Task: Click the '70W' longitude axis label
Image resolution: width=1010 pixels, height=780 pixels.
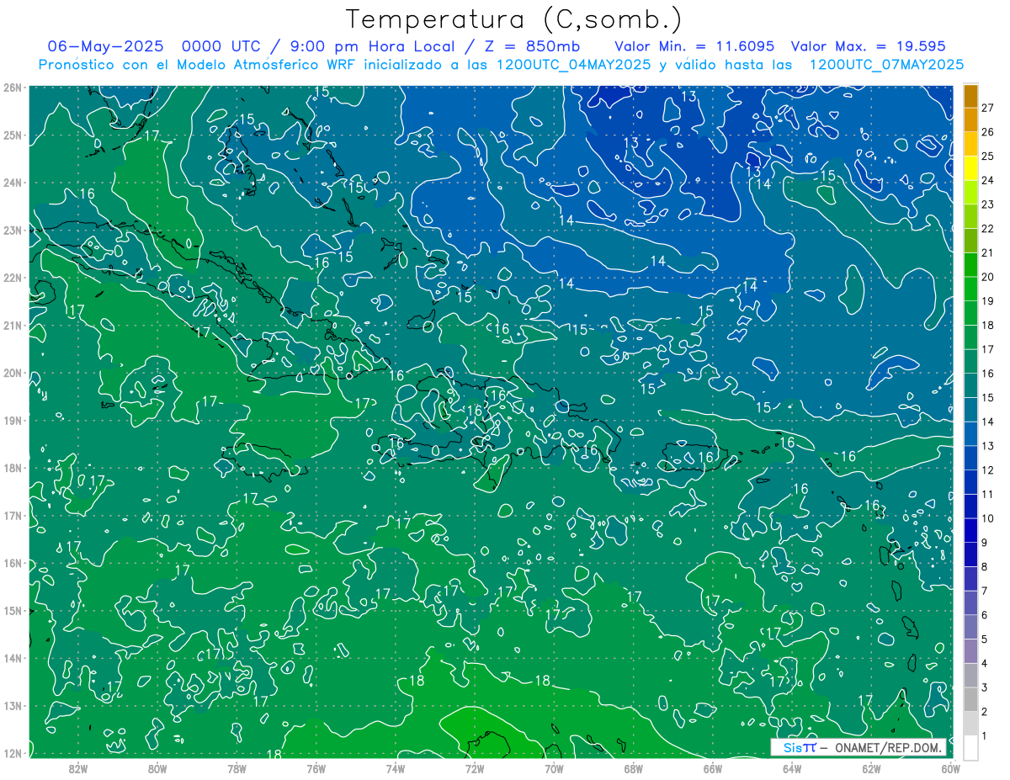Action: [x=554, y=768]
